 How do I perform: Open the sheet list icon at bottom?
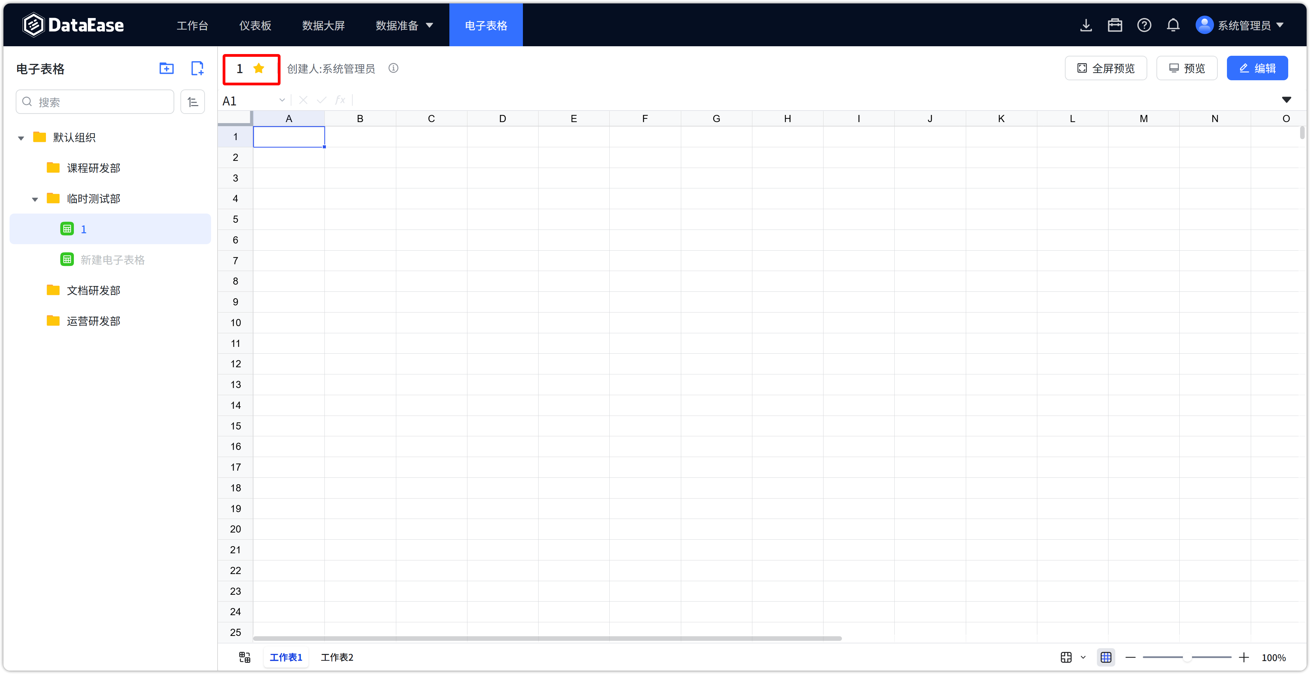245,657
